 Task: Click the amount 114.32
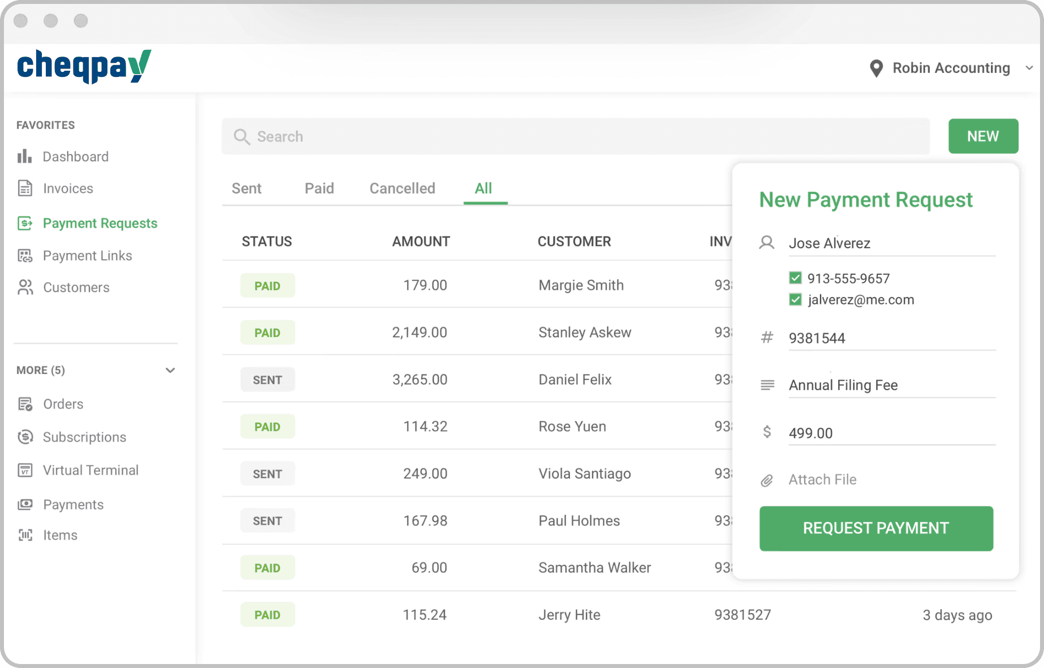[x=425, y=426]
